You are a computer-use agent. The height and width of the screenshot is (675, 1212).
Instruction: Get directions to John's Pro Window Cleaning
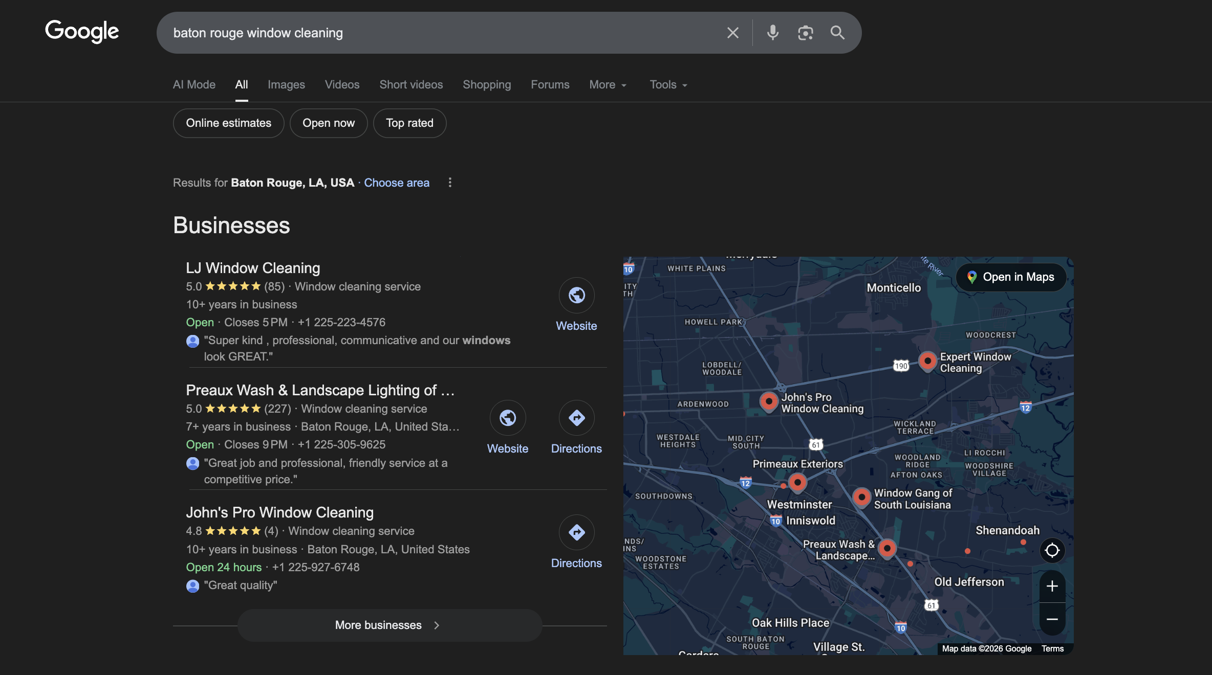pos(576,533)
